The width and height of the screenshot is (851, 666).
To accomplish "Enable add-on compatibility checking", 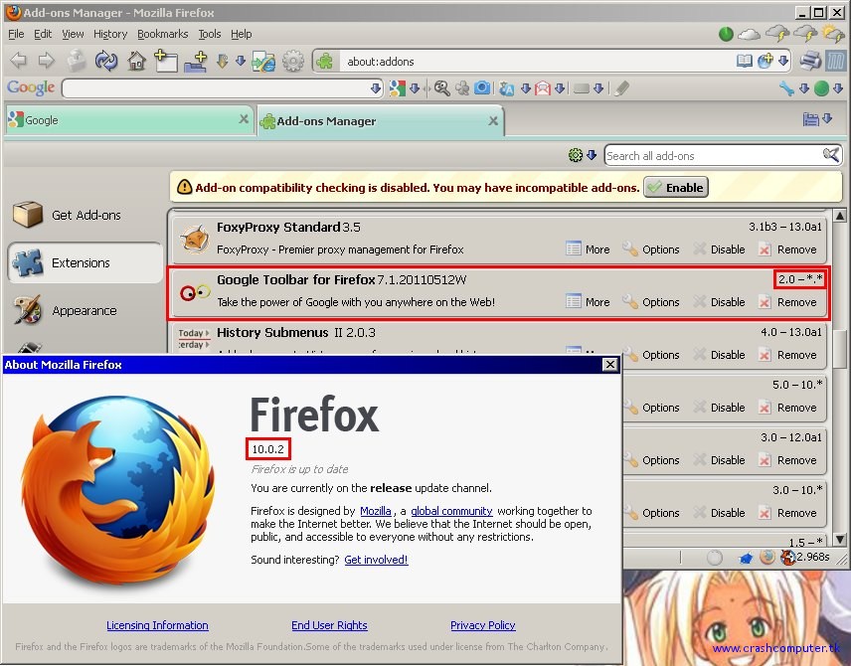I will tap(676, 187).
